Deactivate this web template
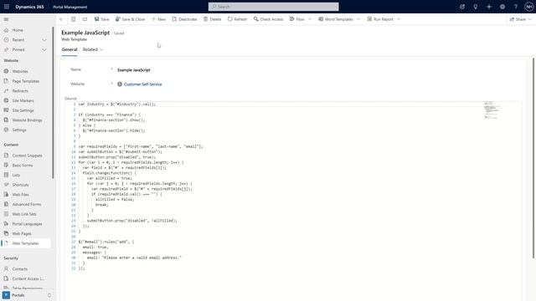Image resolution: width=536 pixels, height=301 pixels. tap(184, 19)
